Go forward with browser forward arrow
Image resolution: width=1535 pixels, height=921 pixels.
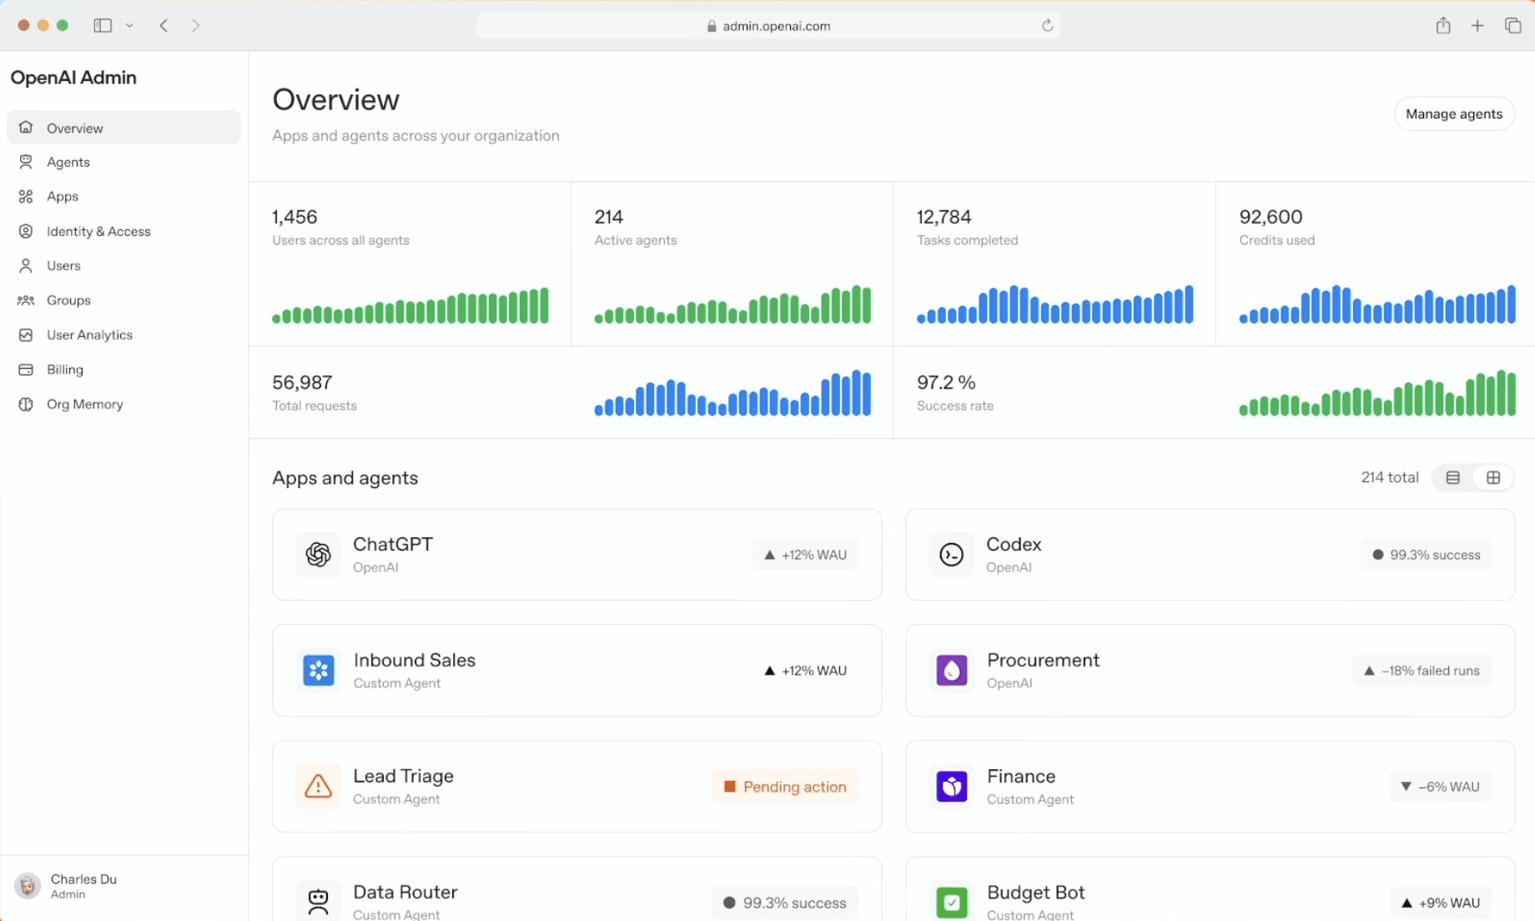coord(196,26)
